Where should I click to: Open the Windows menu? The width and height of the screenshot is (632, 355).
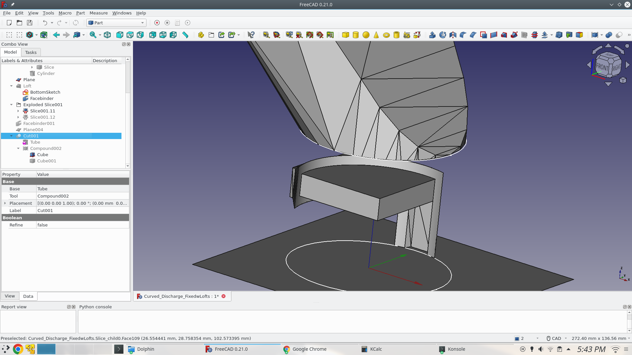(122, 13)
